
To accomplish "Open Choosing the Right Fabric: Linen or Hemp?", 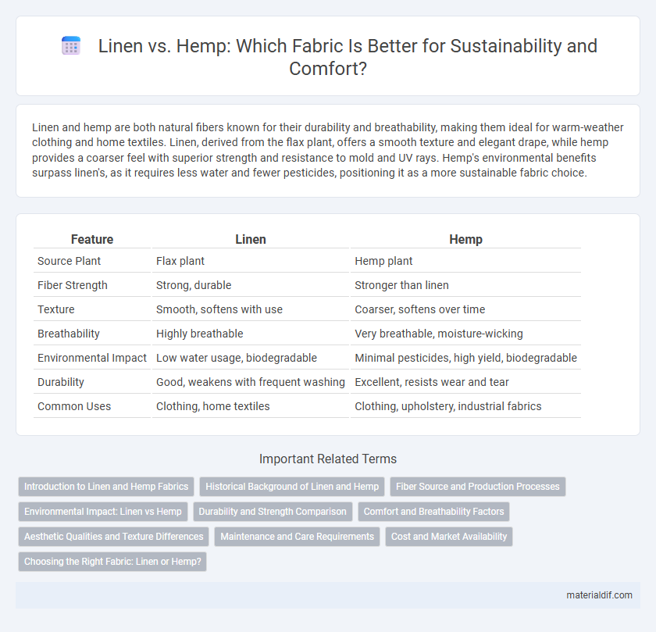I will point(112,561).
